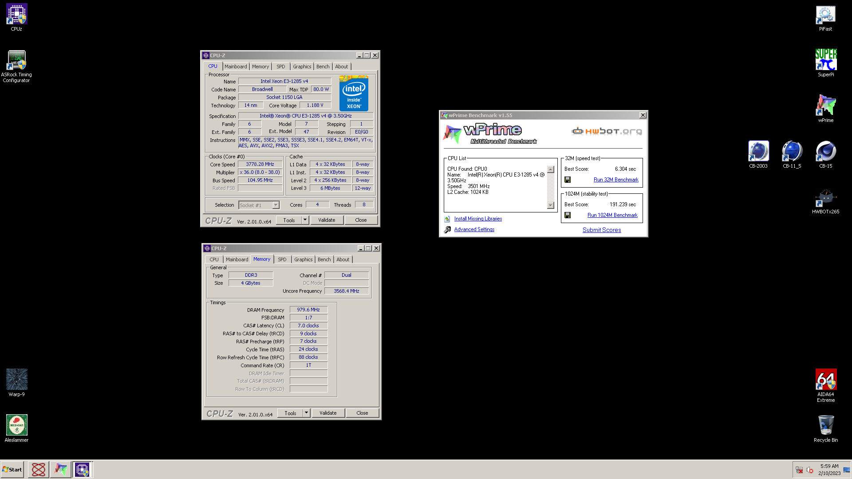This screenshot has height=479, width=852.
Task: Open ASRock Timing Configurator shortcut
Action: [16, 66]
